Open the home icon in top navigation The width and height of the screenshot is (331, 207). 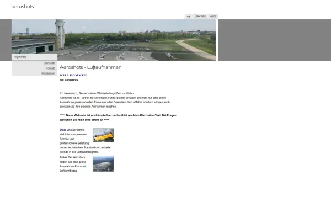(189, 17)
